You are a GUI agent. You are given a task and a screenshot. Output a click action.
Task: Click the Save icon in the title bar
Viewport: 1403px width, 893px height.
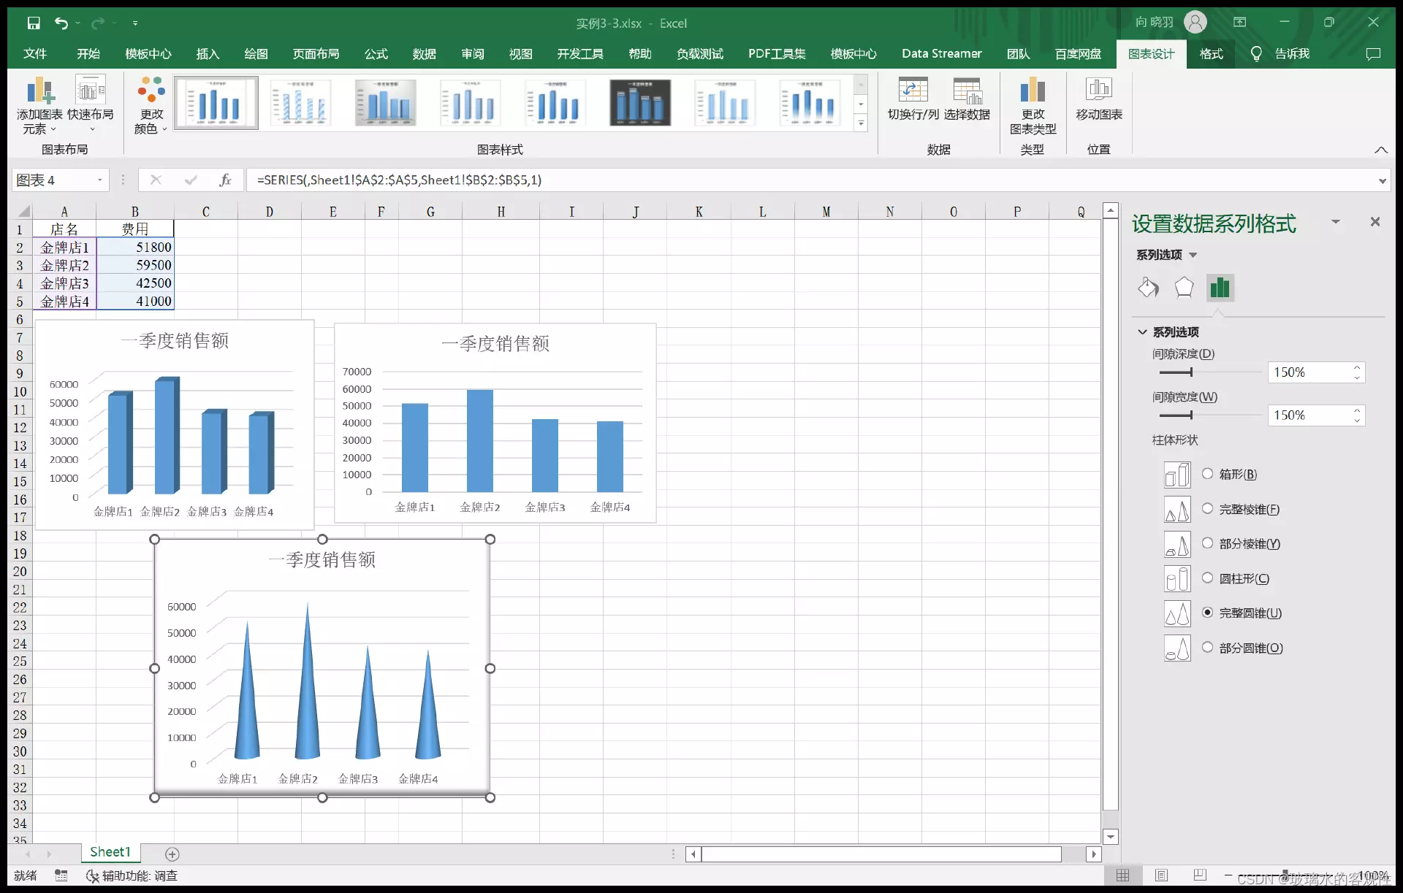(x=34, y=23)
